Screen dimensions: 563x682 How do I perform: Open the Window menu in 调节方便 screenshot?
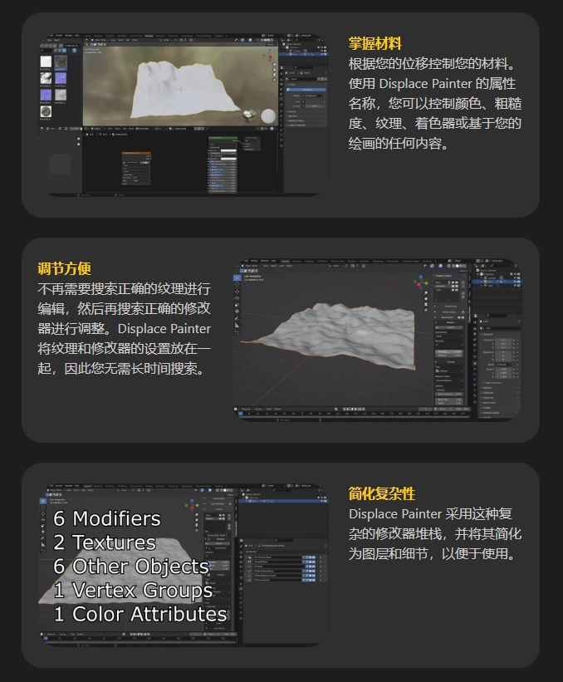point(264,261)
